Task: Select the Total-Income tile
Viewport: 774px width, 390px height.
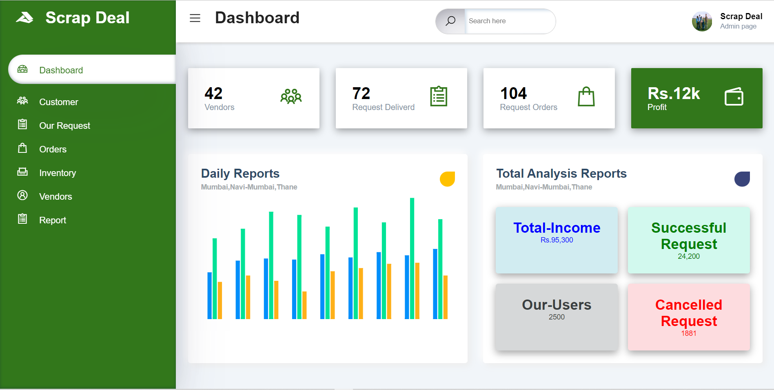Action: point(557,240)
